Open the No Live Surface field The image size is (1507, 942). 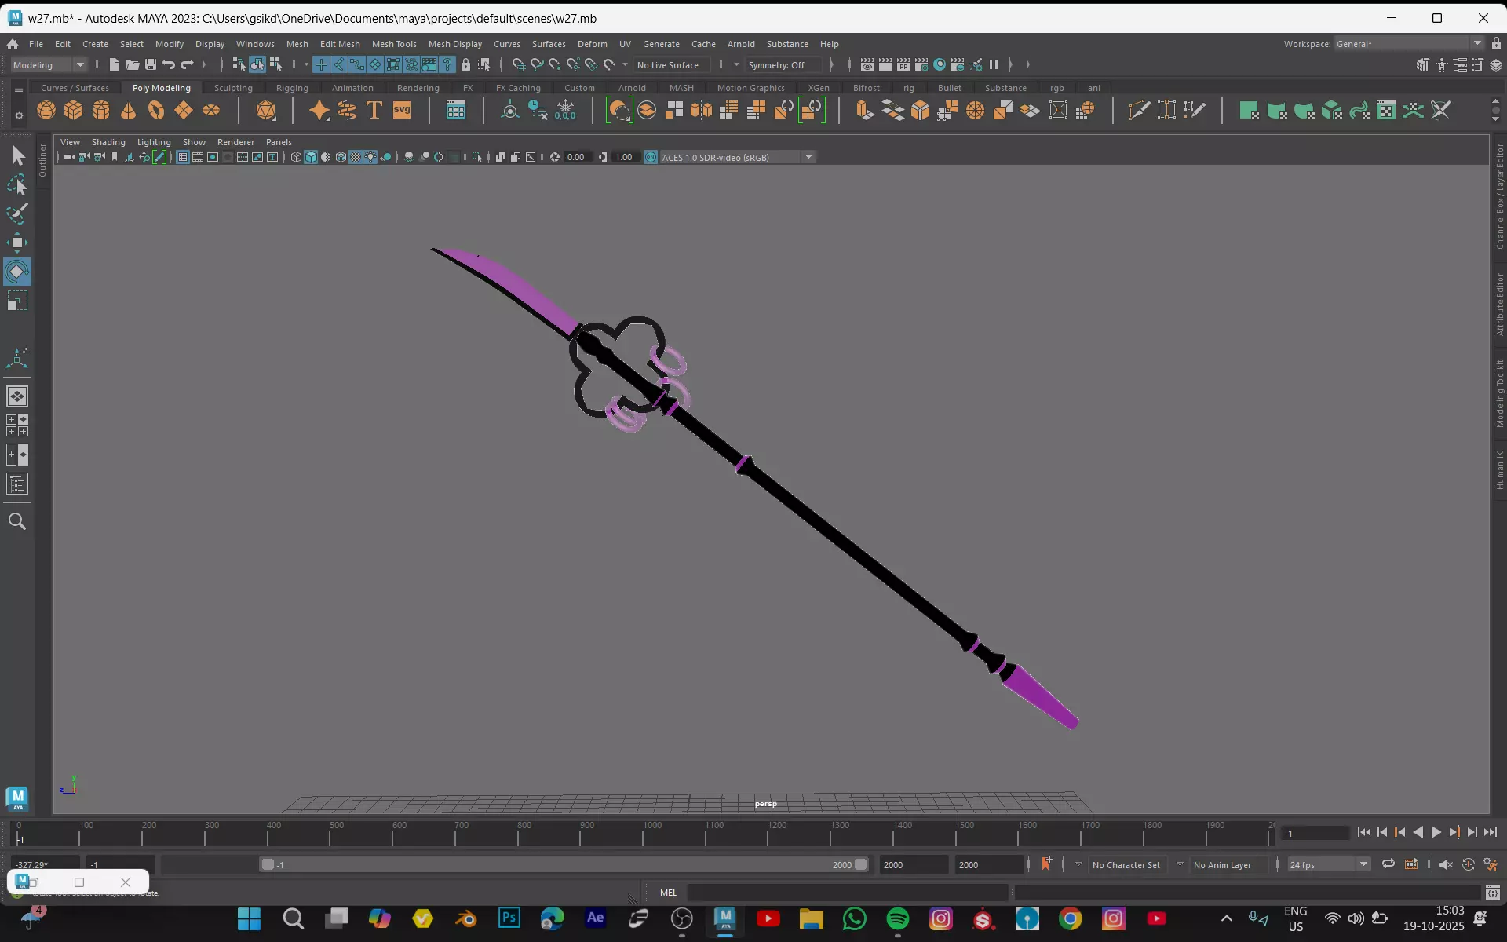(673, 65)
